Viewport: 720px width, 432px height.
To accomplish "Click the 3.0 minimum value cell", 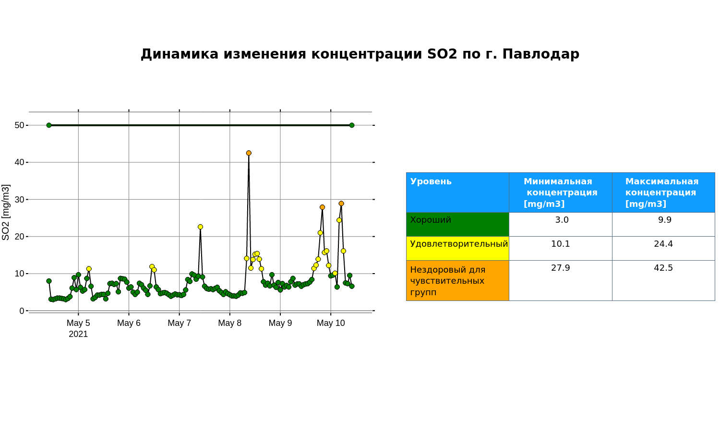I will [561, 224].
